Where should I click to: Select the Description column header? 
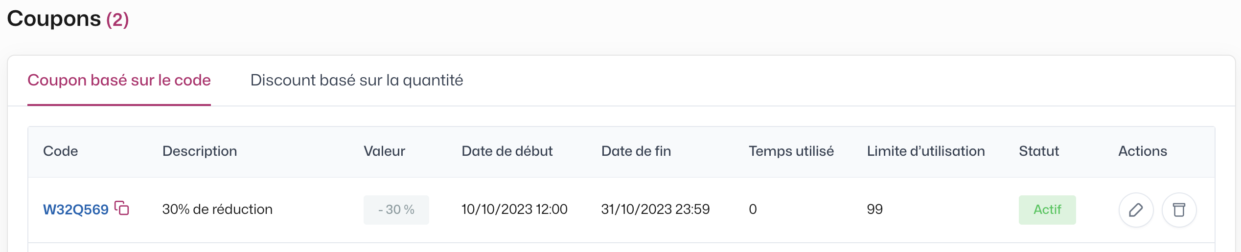tap(200, 151)
